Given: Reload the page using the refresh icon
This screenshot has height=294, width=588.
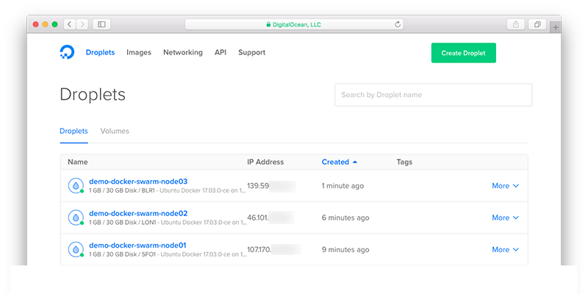Looking at the screenshot, I should pyautogui.click(x=398, y=25).
